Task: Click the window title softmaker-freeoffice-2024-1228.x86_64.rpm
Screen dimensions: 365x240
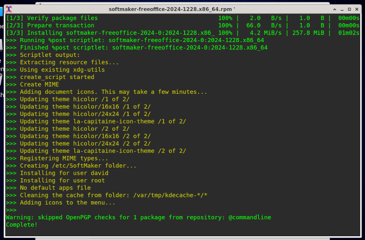Action: pyautogui.click(x=171, y=9)
